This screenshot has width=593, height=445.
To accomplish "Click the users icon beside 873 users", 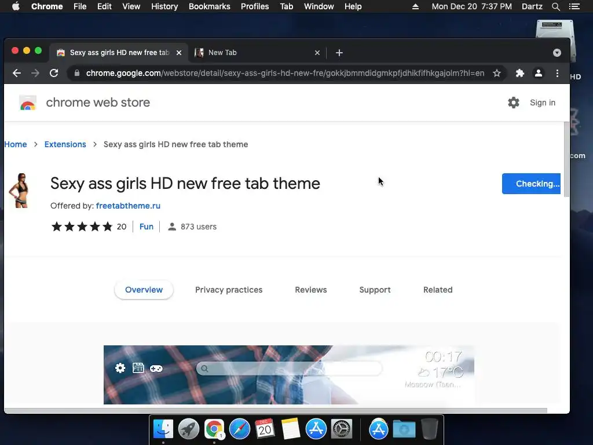I will 171,227.
